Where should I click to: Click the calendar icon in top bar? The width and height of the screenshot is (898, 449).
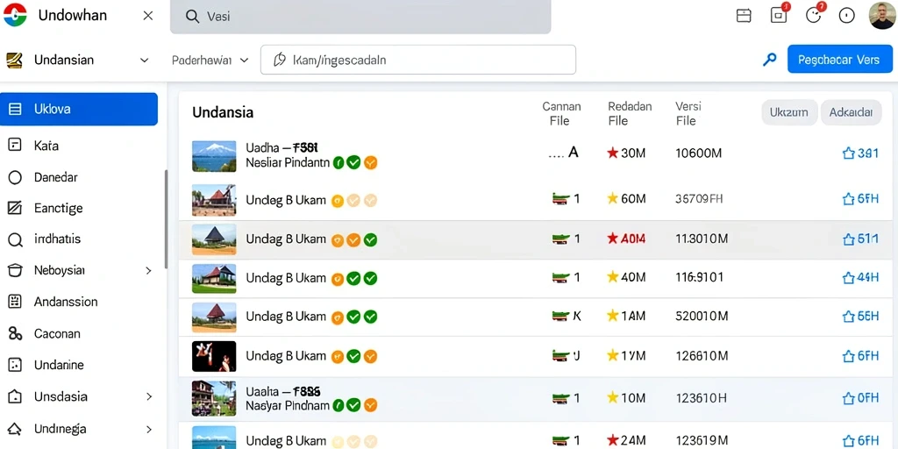click(x=744, y=16)
